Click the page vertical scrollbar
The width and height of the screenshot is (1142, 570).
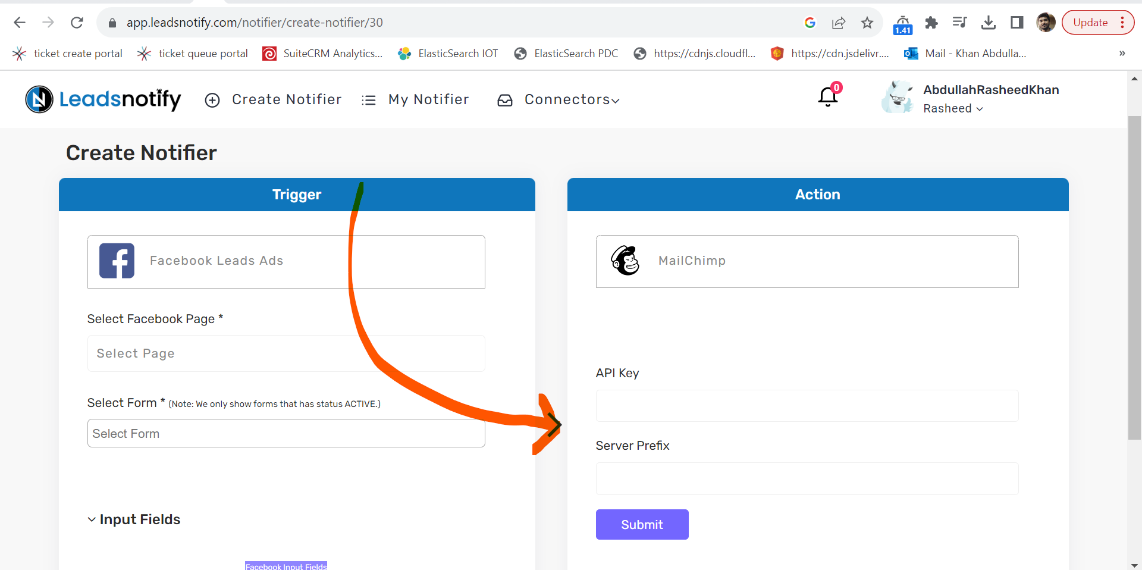(1134, 278)
